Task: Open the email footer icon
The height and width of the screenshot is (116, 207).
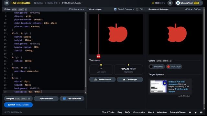Action: click(201, 112)
